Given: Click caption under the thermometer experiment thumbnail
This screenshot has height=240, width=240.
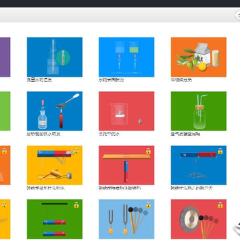Looking at the screenshot, I should 39,80.
